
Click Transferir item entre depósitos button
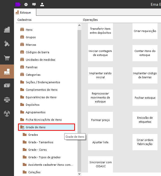tap(100, 31)
